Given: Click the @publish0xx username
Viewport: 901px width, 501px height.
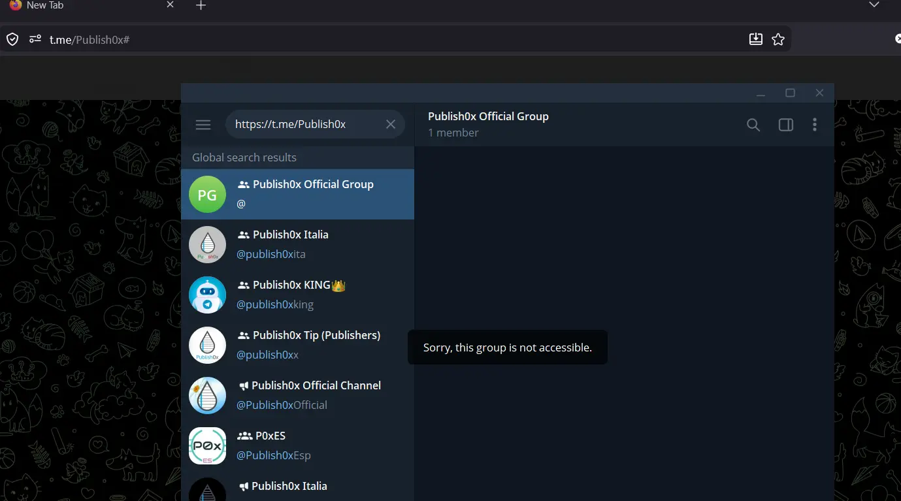Looking at the screenshot, I should pyautogui.click(x=267, y=355).
